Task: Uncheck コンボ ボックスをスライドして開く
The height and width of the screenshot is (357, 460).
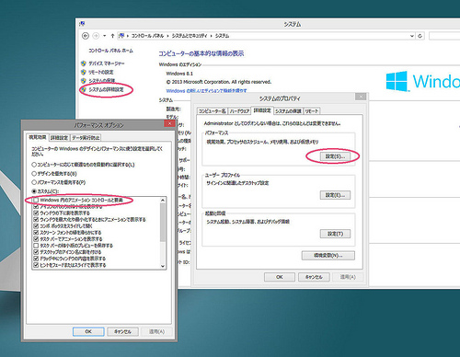Action: click(x=36, y=226)
